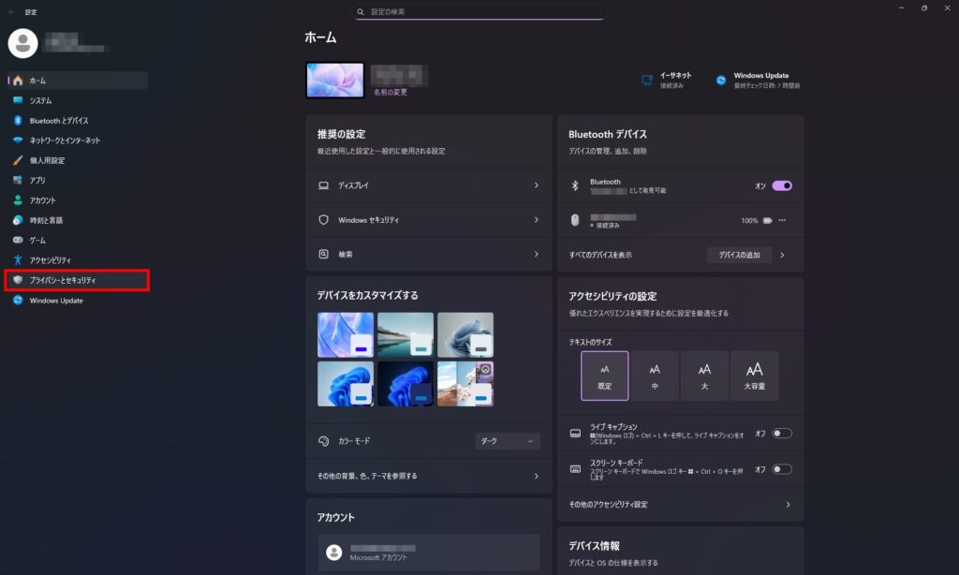Screen dimensions: 959x575
Task: Select the light blue bloom theme thumbnail
Action: click(346, 384)
